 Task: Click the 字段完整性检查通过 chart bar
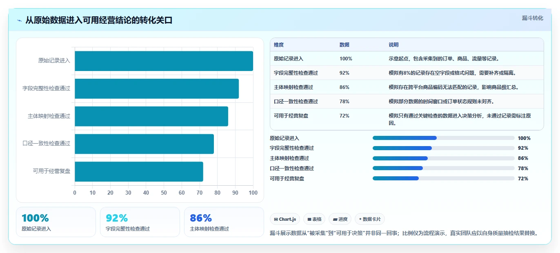157,89
